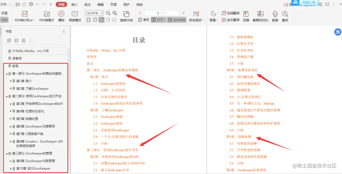Click PDF转图片 tool
The height and width of the screenshot is (174, 342).
tap(47, 17)
